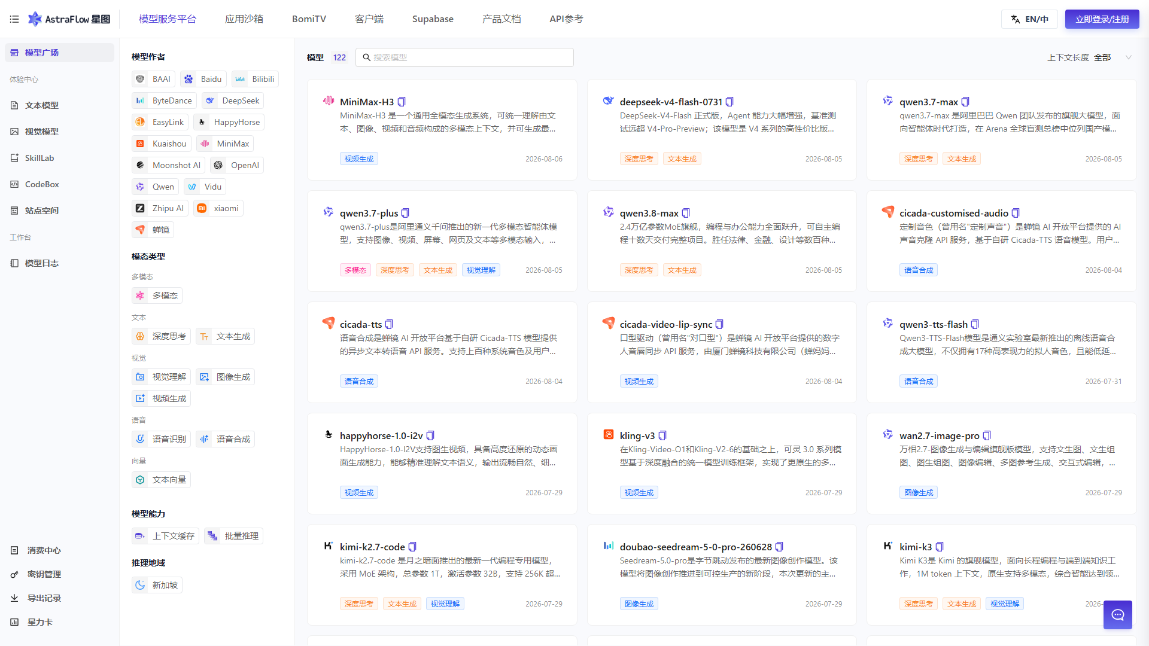Toggle the sidebar menu hamburger icon

click(x=14, y=19)
